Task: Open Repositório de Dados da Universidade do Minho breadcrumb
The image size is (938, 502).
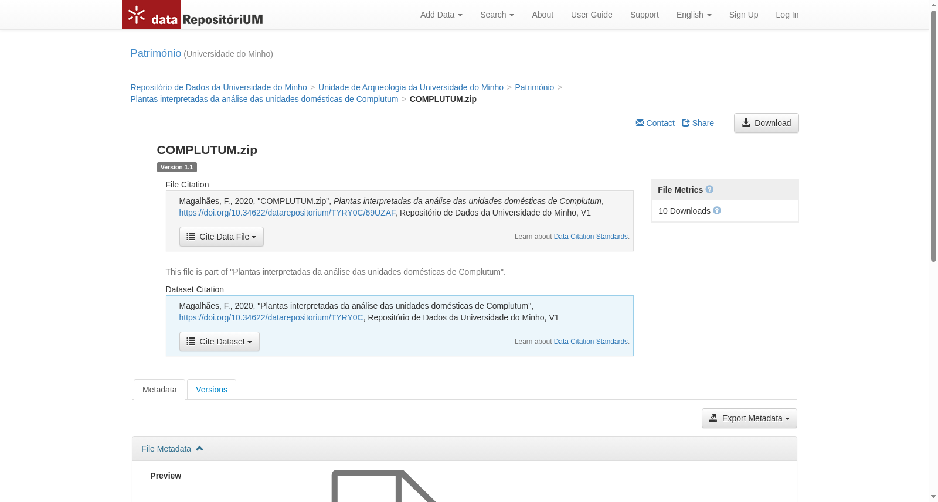Action: [x=219, y=87]
